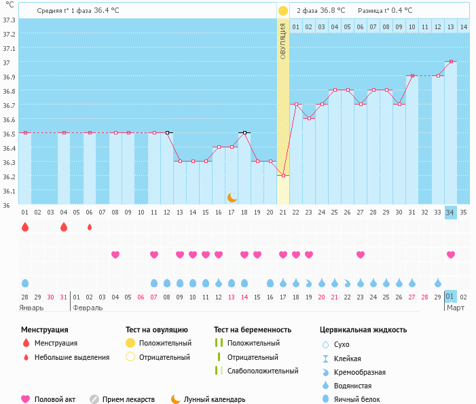Click the yellow ovulation test circle above day 21

pyautogui.click(x=283, y=11)
